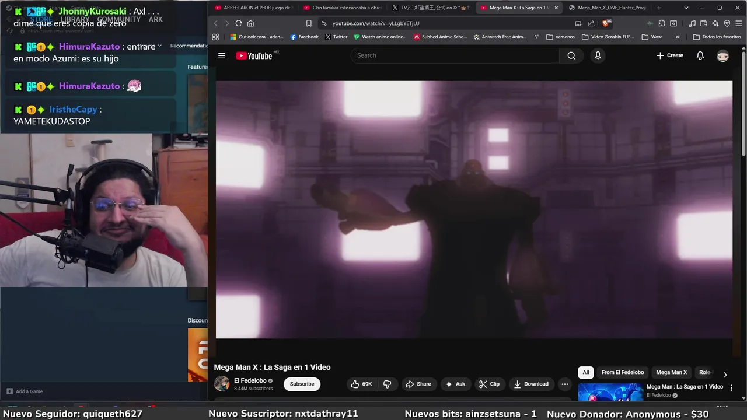
Task: Open the music note playlist icon in toolbar
Action: 692,23
